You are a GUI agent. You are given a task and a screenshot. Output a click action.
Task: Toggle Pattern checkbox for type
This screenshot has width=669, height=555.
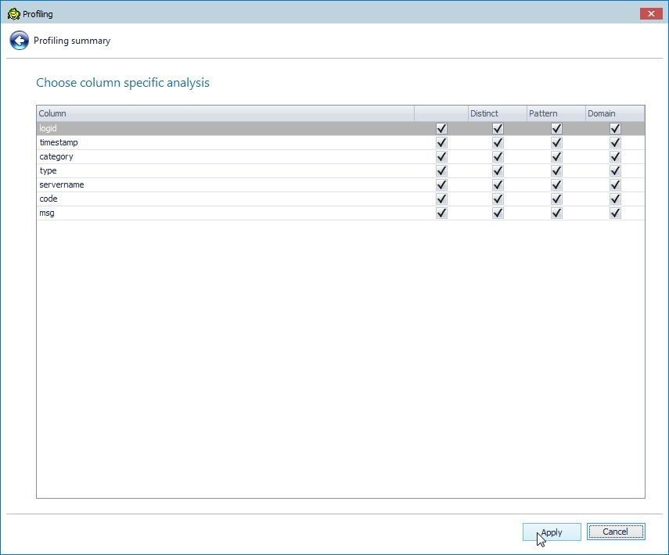pos(556,170)
